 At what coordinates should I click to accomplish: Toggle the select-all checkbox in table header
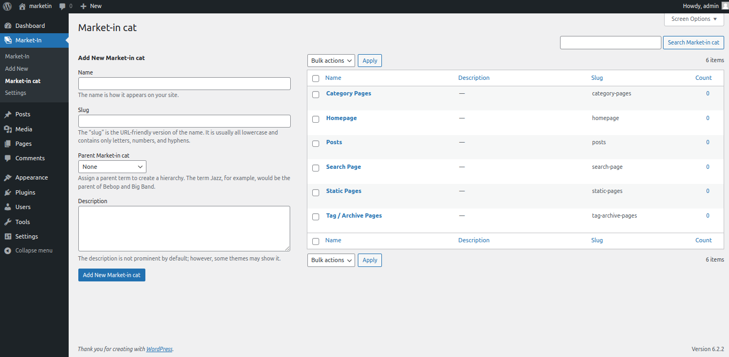316,78
